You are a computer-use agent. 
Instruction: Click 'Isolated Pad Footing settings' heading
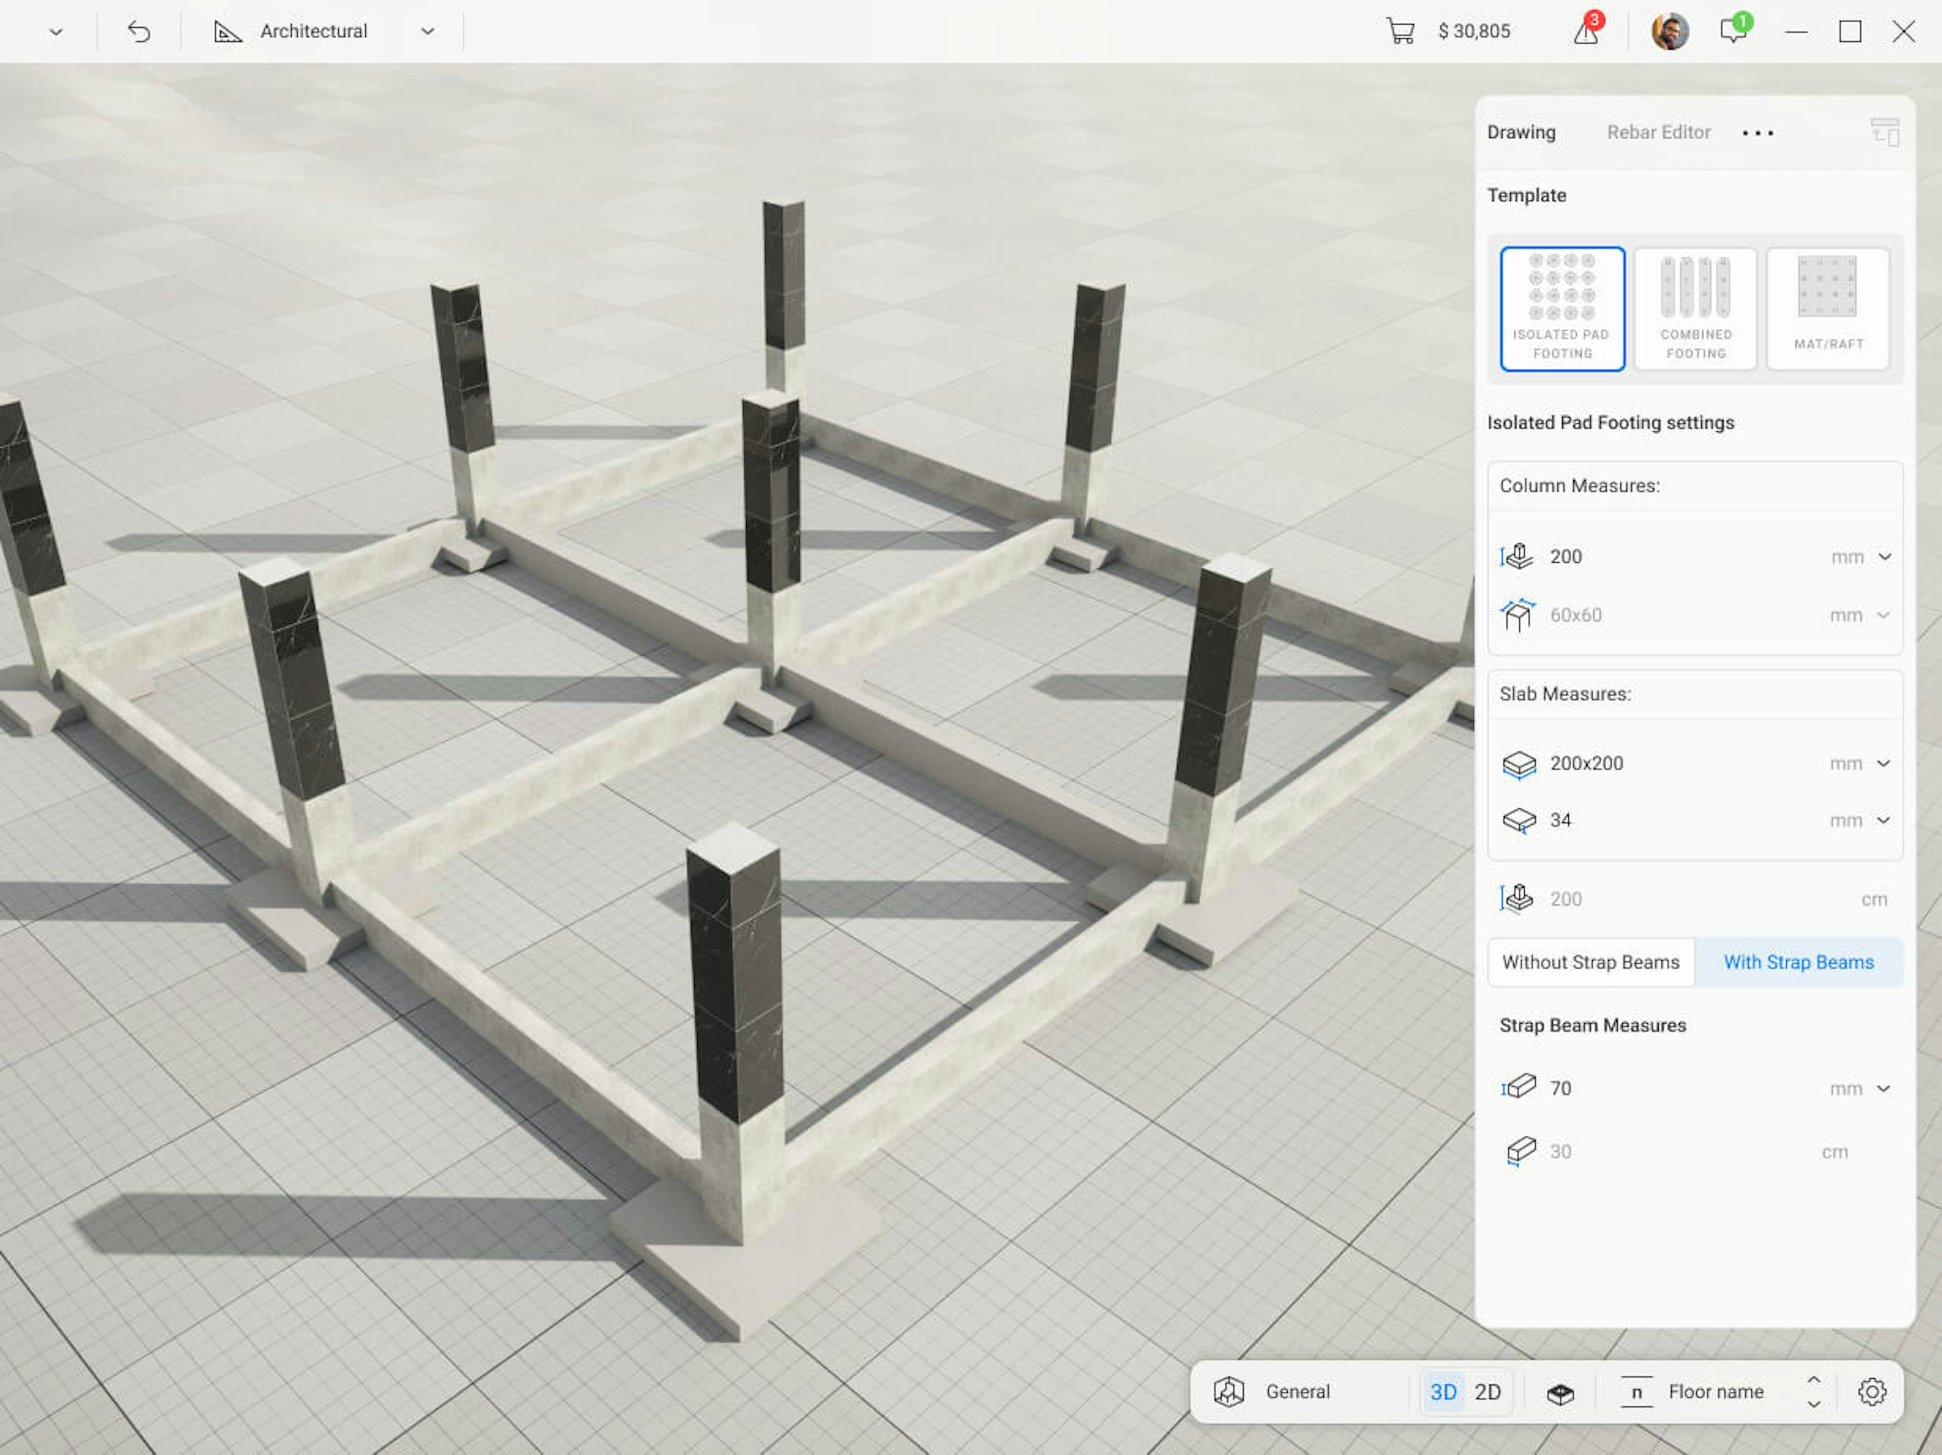tap(1610, 422)
